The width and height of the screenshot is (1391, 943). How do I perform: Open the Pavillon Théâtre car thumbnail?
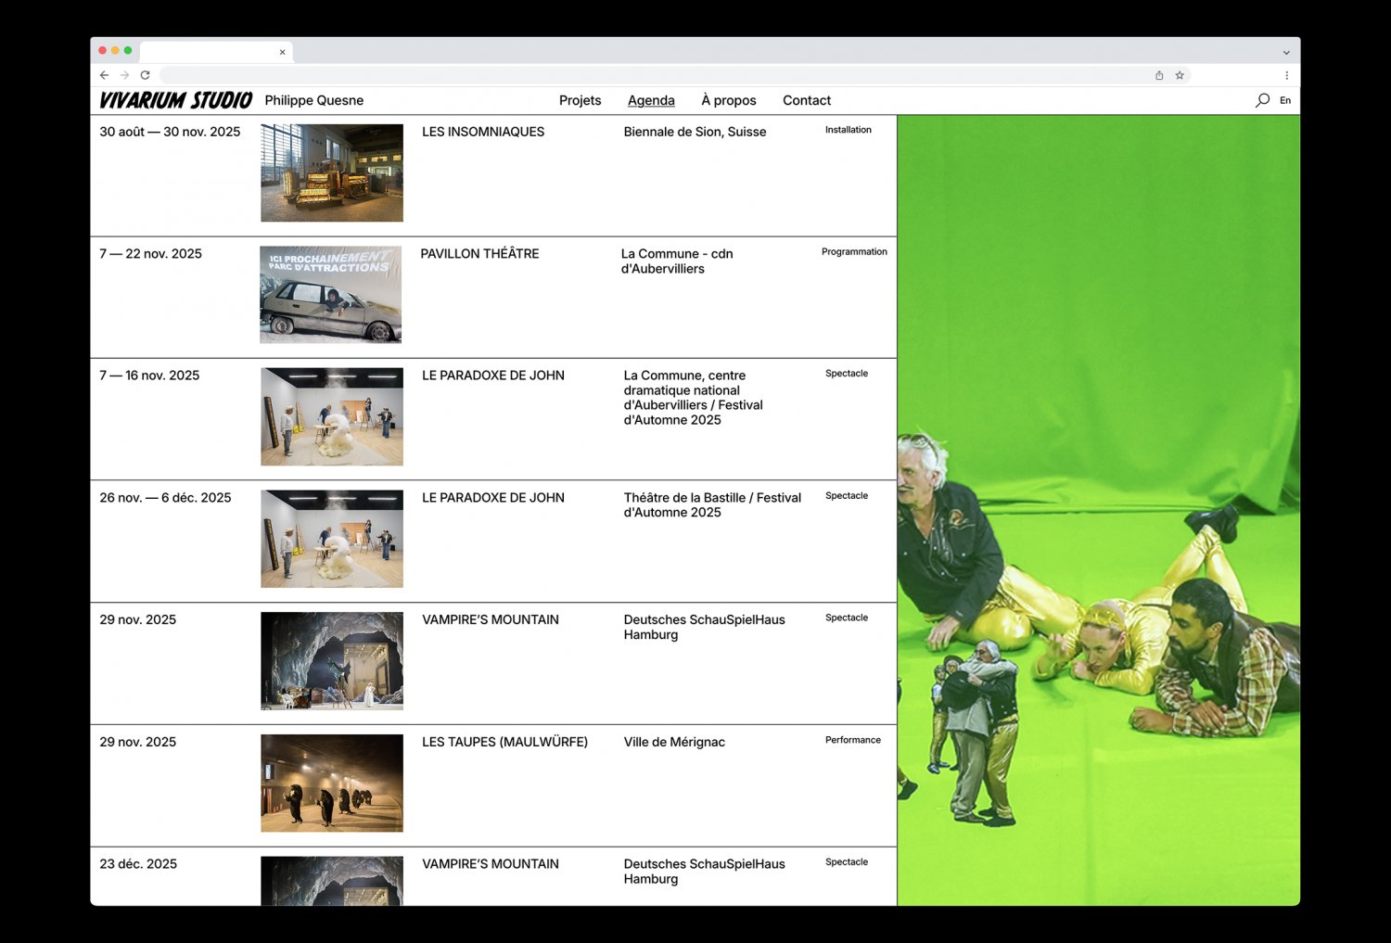click(x=331, y=295)
